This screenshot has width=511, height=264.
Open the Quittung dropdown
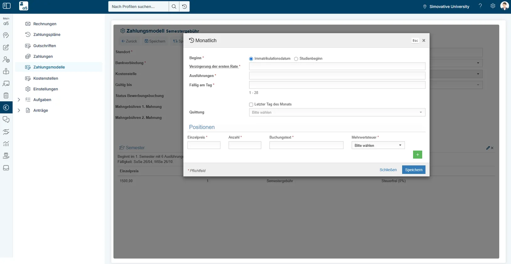(337, 112)
